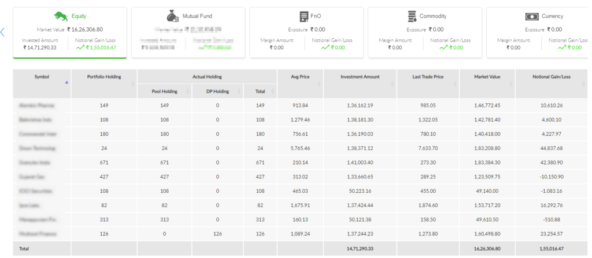Click gain value 44,837.68

552,148
